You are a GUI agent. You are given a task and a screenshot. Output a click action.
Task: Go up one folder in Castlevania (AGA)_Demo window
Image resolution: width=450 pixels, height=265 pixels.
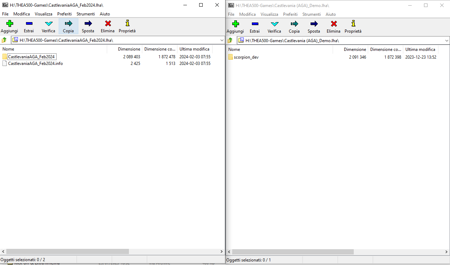coord(230,40)
